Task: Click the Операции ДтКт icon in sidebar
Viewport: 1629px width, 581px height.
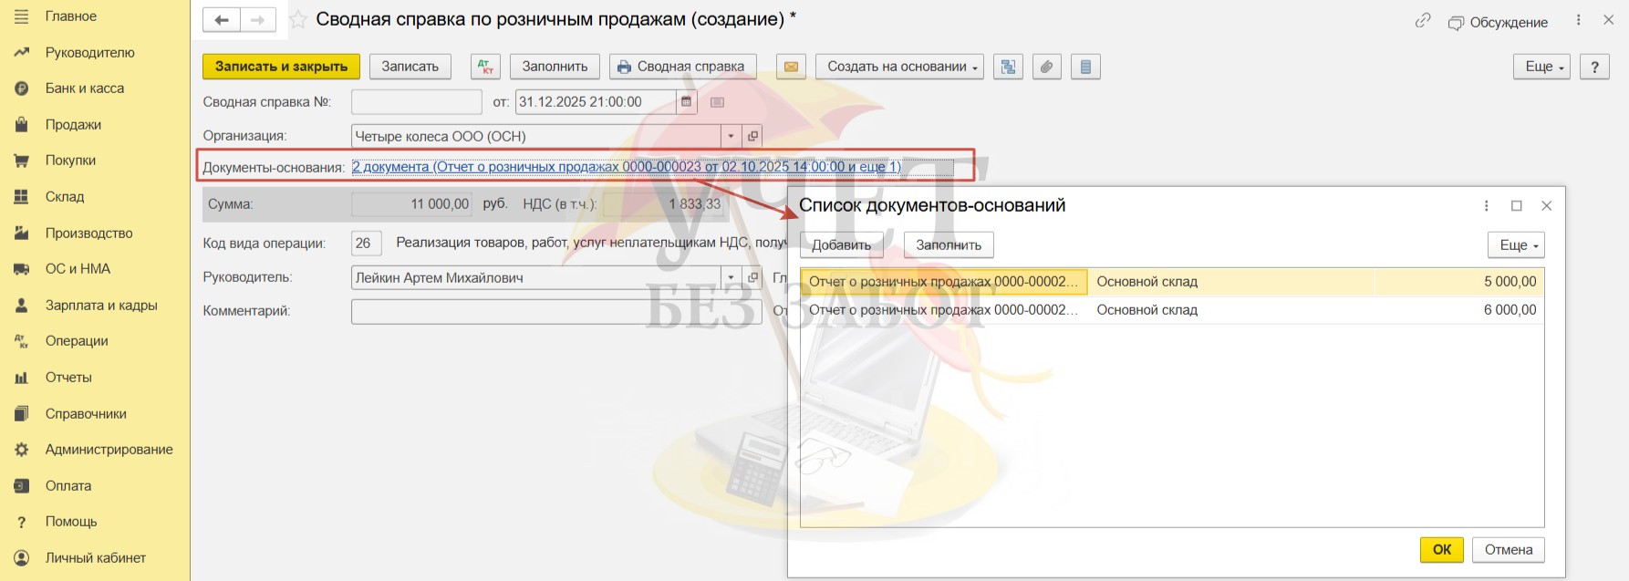Action: pyautogui.click(x=22, y=341)
